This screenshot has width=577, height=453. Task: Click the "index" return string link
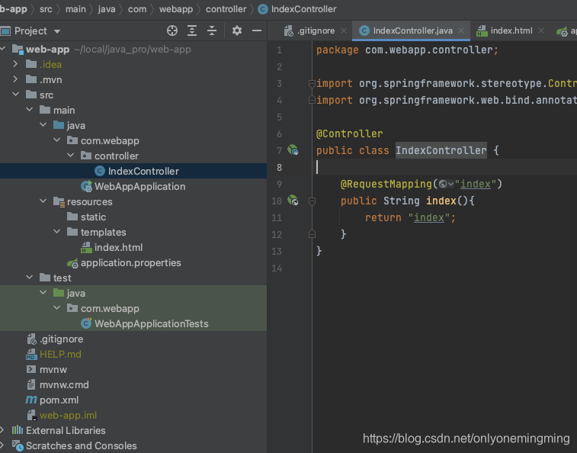[429, 217]
